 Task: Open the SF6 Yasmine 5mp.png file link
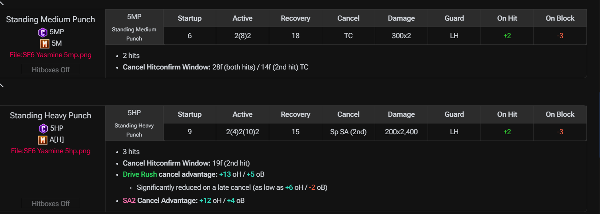pyautogui.click(x=51, y=55)
